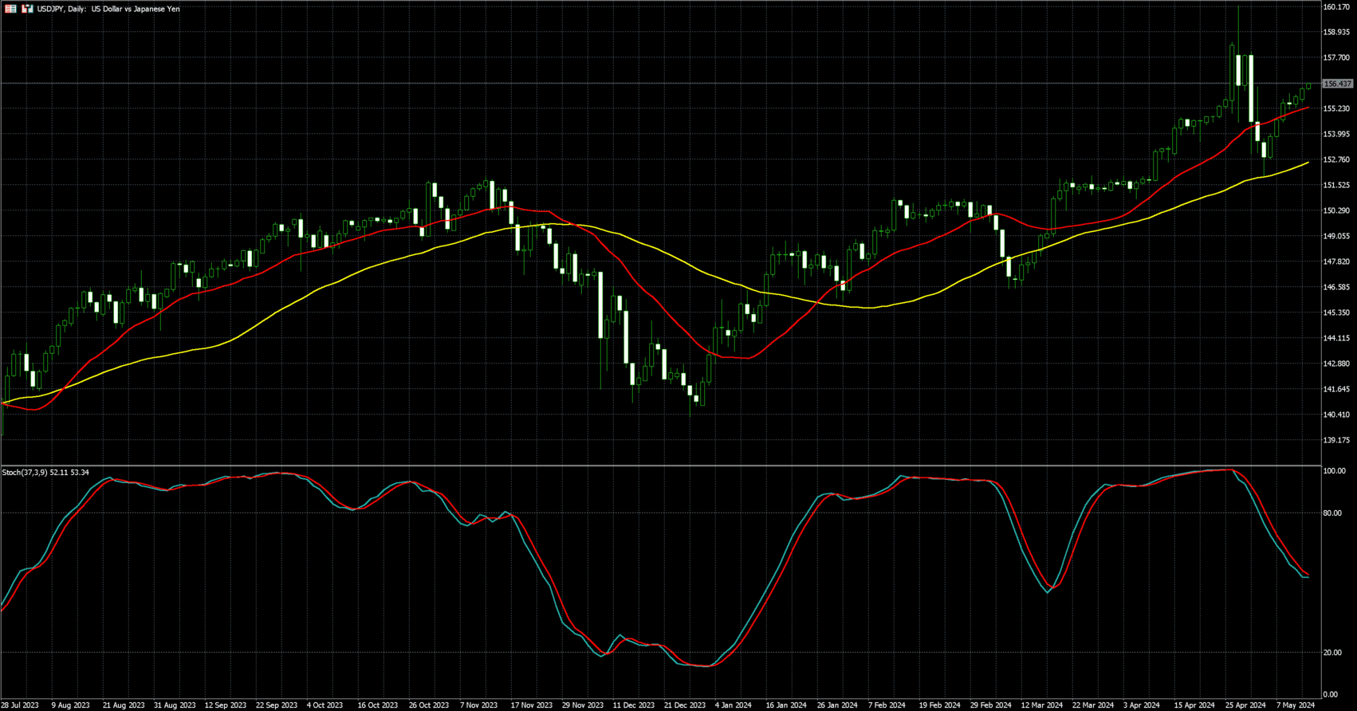
Task: Select the highlighted 156.437 current price label
Action: pyautogui.click(x=1337, y=84)
